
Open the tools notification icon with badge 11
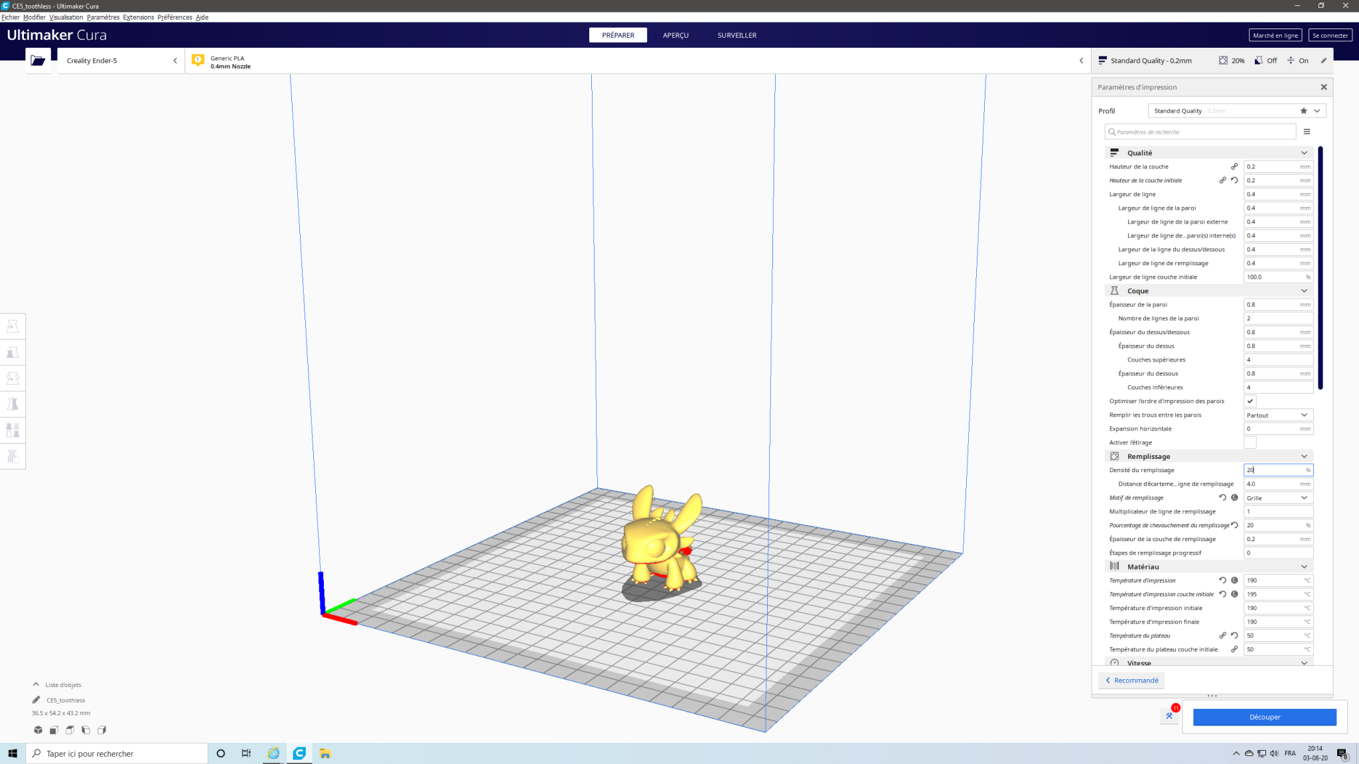(x=1169, y=716)
